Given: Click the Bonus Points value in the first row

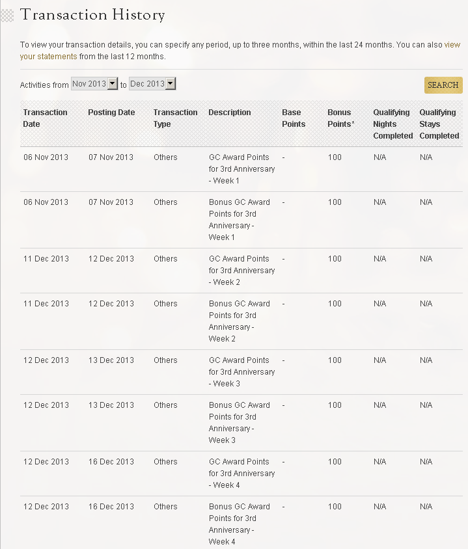Looking at the screenshot, I should click(335, 157).
